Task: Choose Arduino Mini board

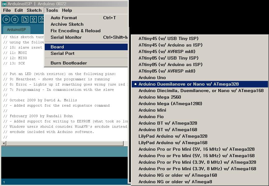Action: click(x=200, y=110)
